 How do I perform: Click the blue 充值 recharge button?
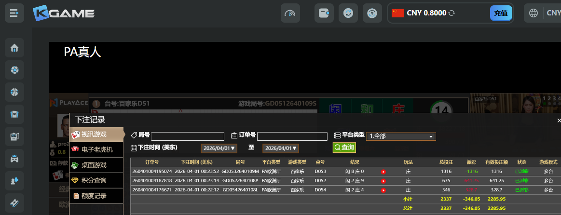tap(501, 13)
